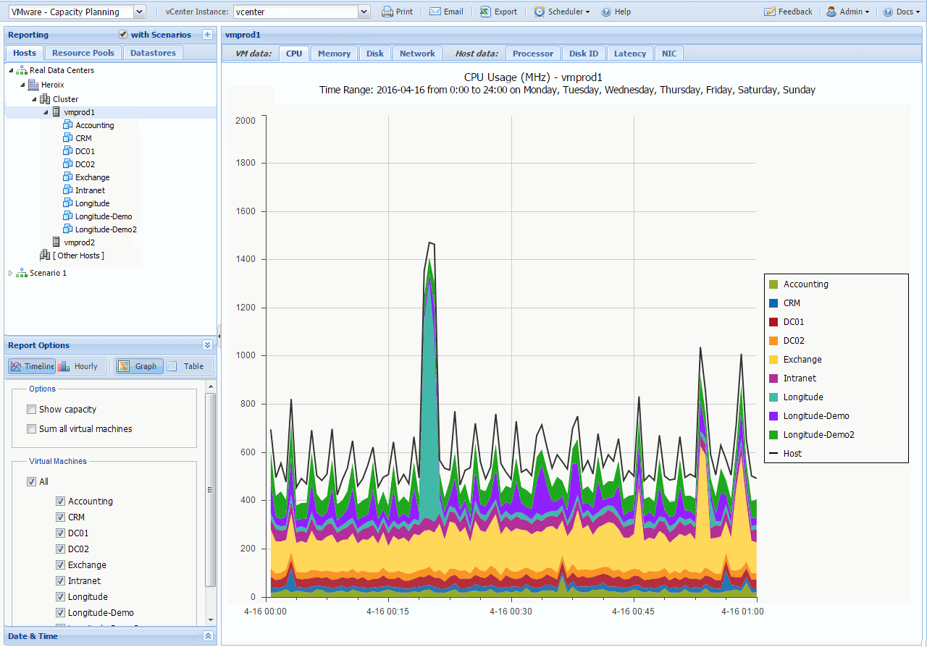The image size is (927, 647).
Task: Click the Graph view icon
Action: (x=124, y=366)
